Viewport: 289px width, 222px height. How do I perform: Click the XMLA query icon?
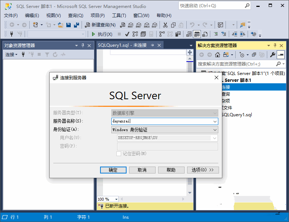coord(147,25)
